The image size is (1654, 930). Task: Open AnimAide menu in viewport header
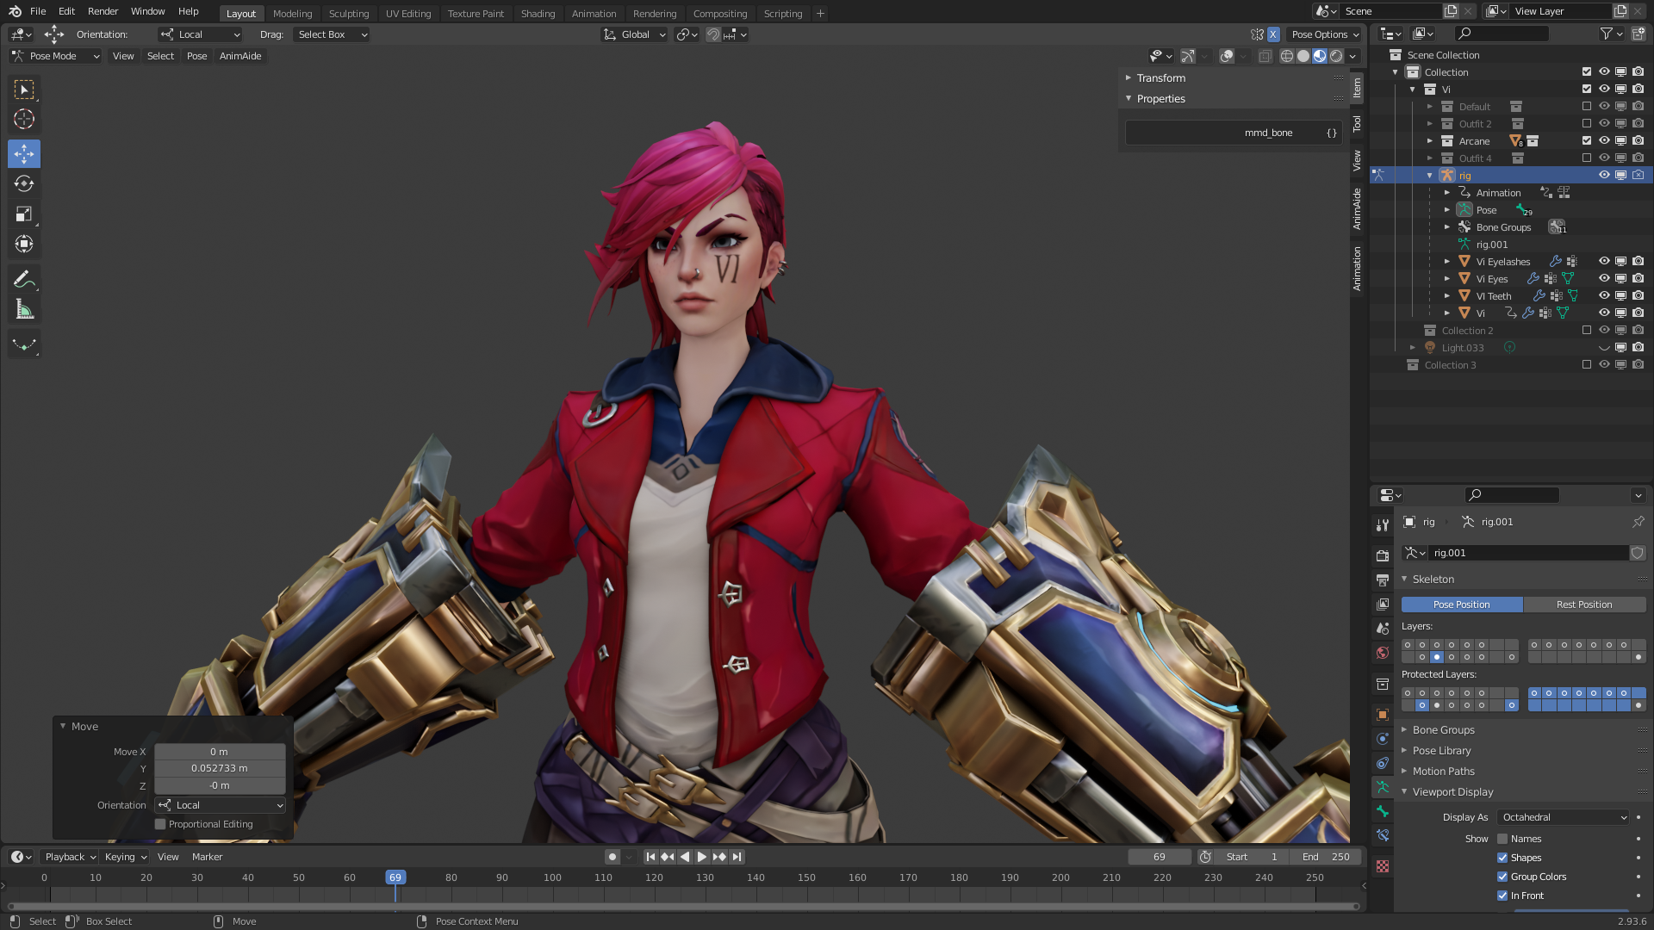click(240, 56)
